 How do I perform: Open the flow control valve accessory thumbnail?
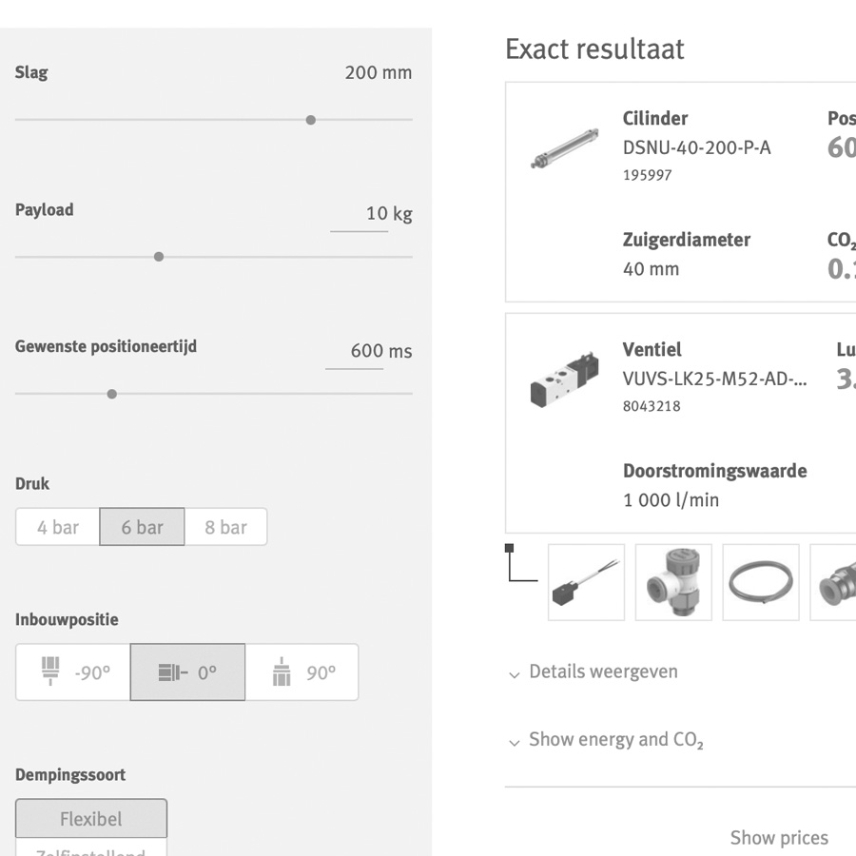(x=673, y=582)
